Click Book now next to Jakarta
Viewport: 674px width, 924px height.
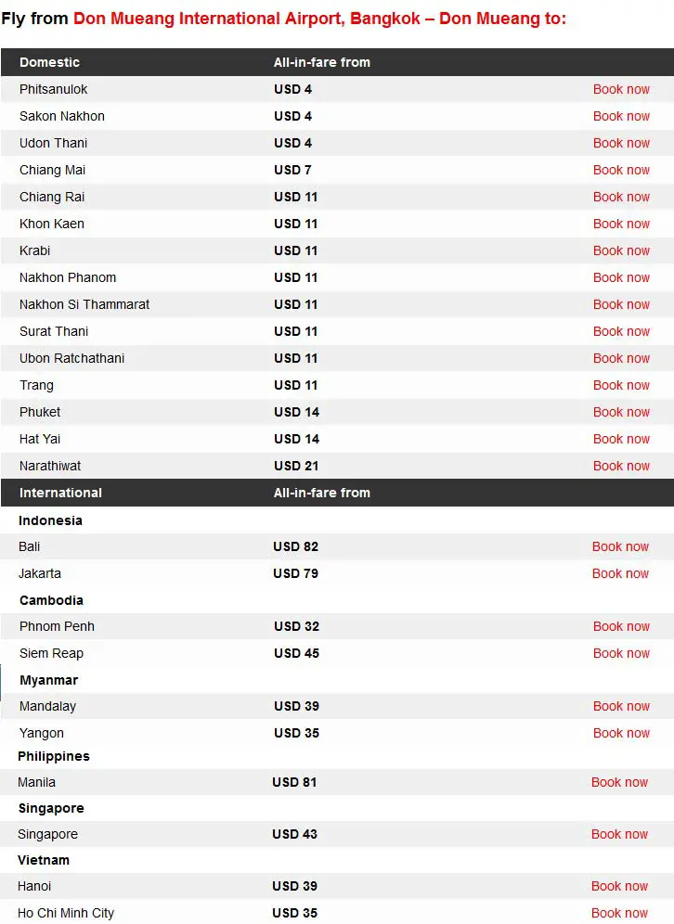pyautogui.click(x=620, y=574)
